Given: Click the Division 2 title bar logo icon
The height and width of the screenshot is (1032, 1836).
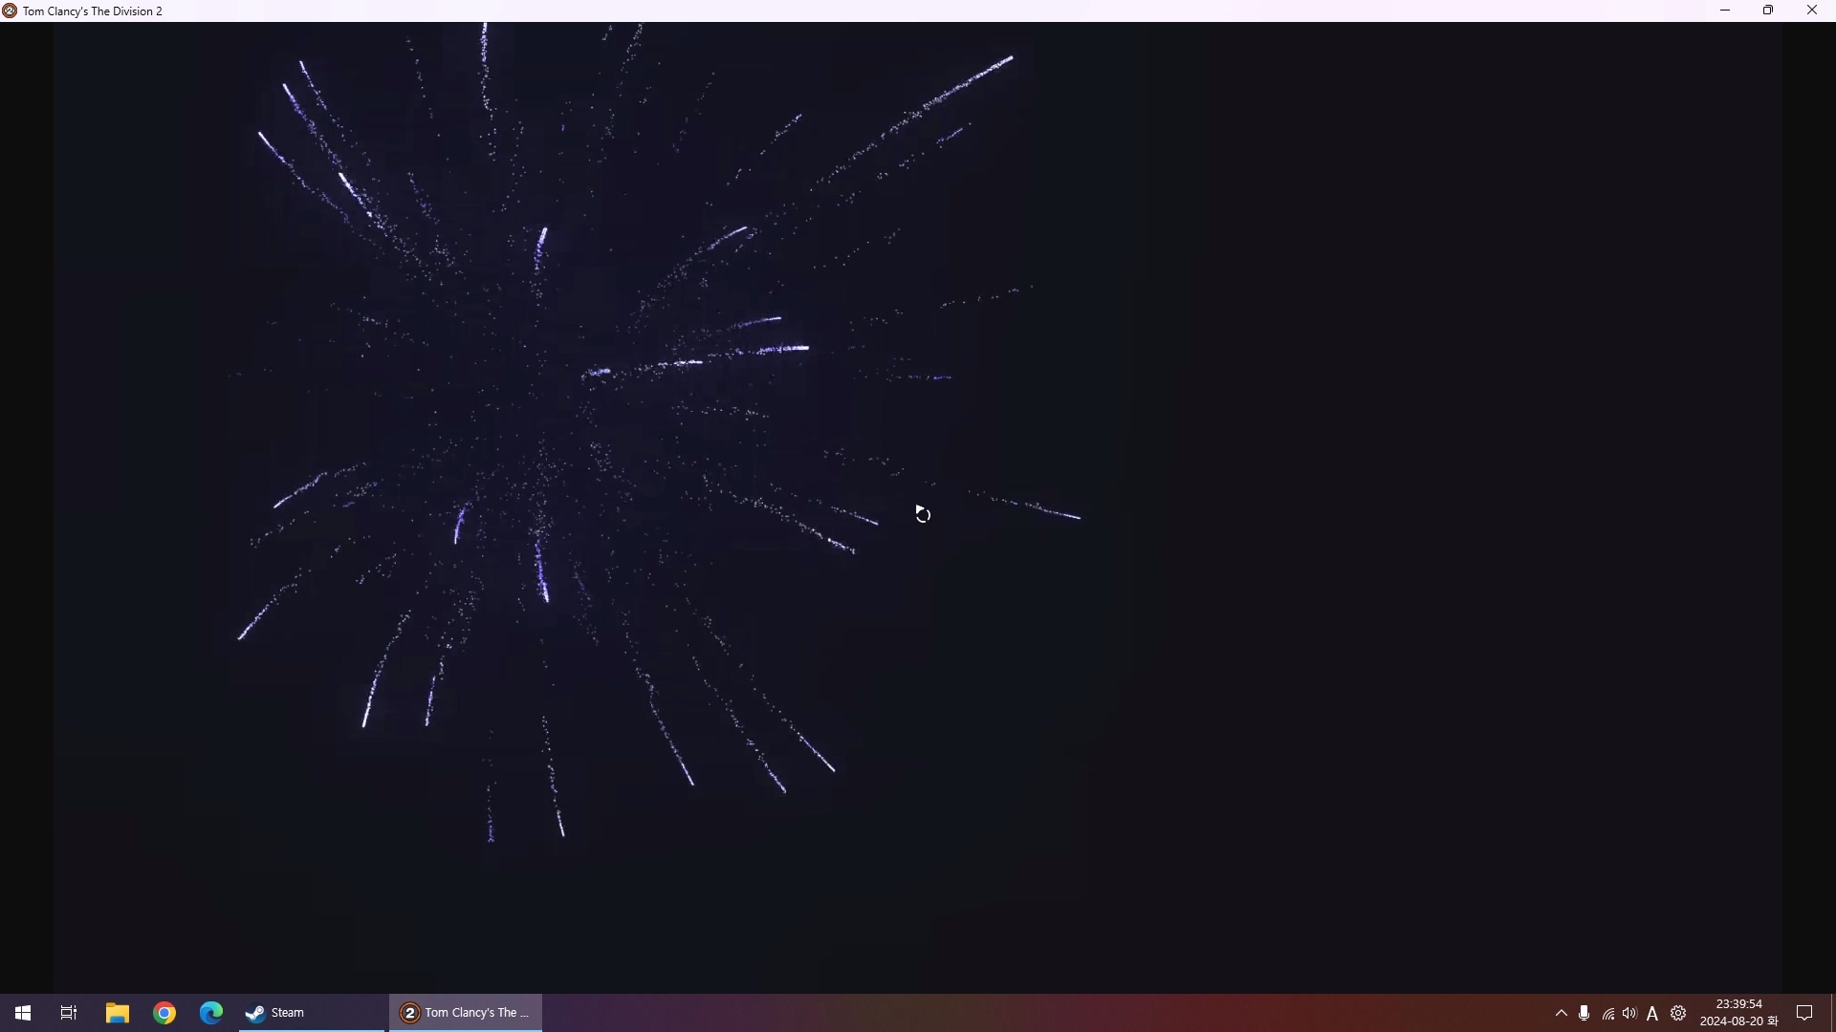Looking at the screenshot, I should point(10,11).
